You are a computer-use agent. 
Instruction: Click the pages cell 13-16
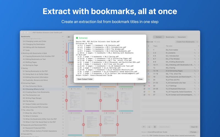pos(155,71)
